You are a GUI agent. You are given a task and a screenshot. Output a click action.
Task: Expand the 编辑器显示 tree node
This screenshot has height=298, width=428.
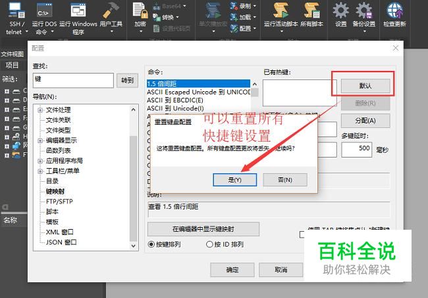tap(40, 140)
